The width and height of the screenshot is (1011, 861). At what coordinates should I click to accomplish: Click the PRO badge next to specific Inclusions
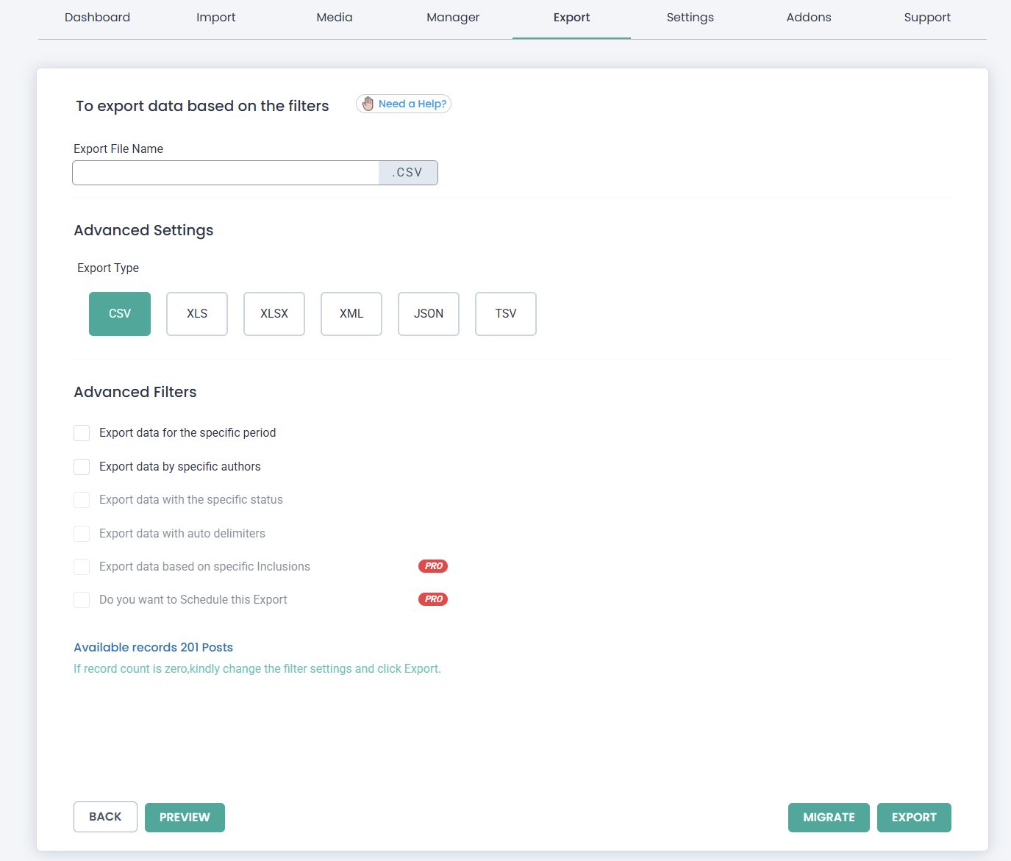click(433, 566)
